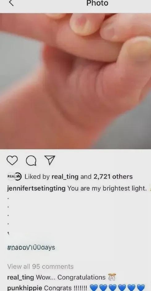View the 2,721 others who liked
The width and height of the screenshot is (151, 291).
pos(113,176)
